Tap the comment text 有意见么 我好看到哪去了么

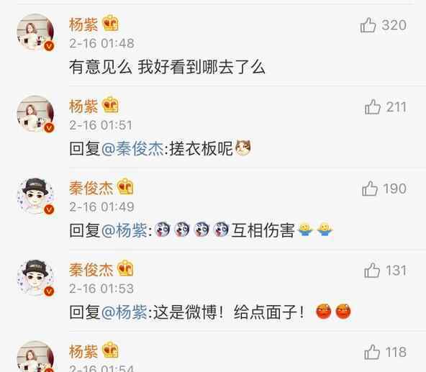click(x=167, y=67)
